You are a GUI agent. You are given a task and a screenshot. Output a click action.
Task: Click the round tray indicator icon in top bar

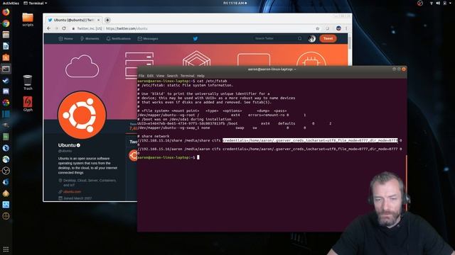(420, 3)
